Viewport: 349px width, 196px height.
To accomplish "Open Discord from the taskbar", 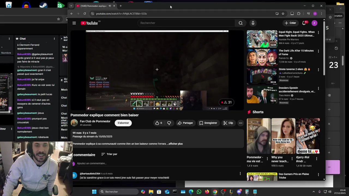I will 239,192.
